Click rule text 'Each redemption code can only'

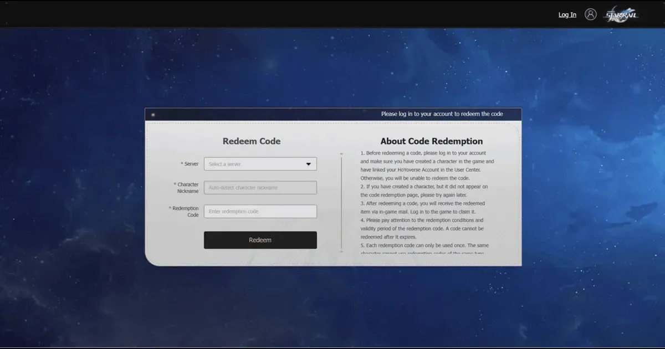pos(424,248)
